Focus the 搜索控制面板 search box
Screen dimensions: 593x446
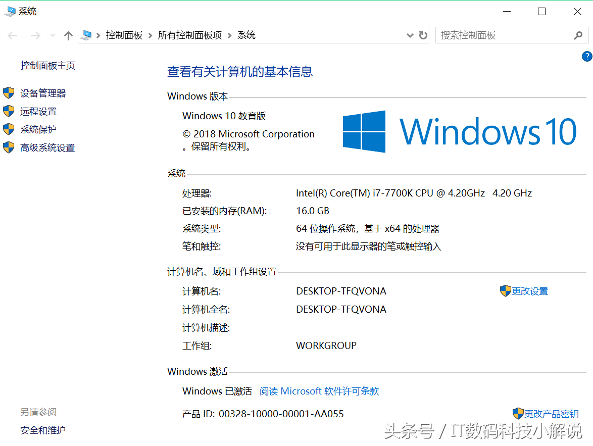505,35
